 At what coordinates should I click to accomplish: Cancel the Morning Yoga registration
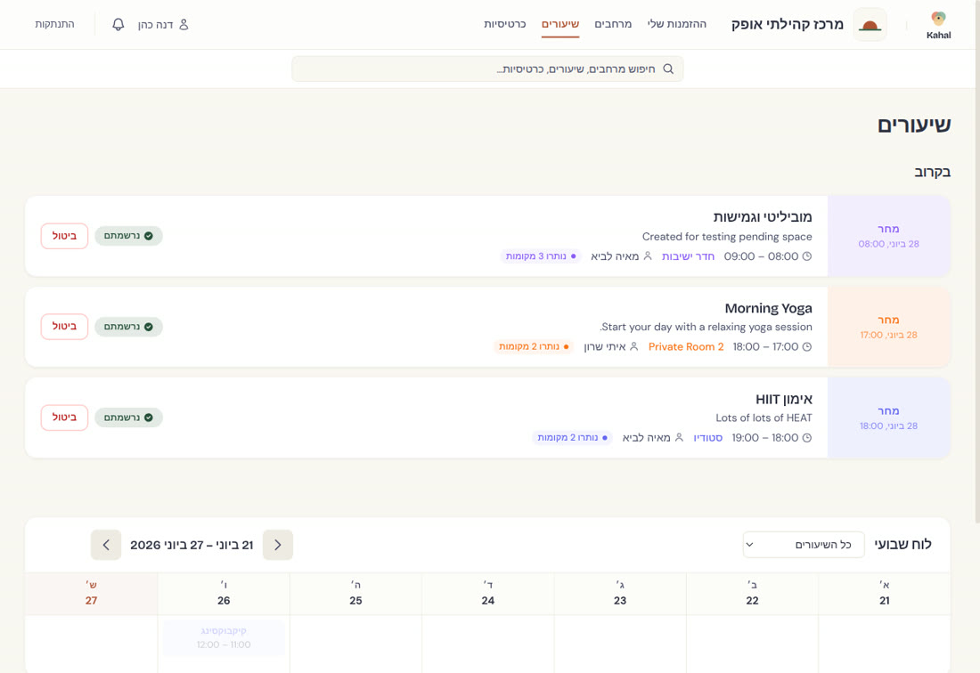pos(64,327)
